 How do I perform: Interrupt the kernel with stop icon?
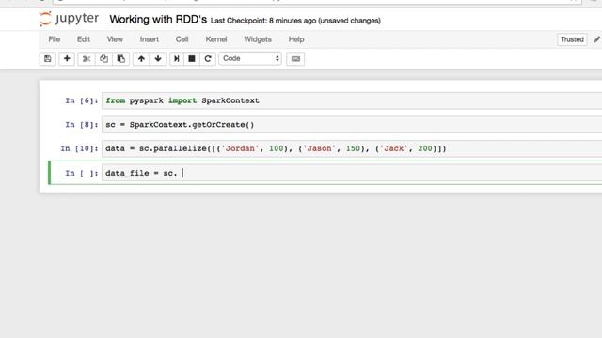point(192,58)
